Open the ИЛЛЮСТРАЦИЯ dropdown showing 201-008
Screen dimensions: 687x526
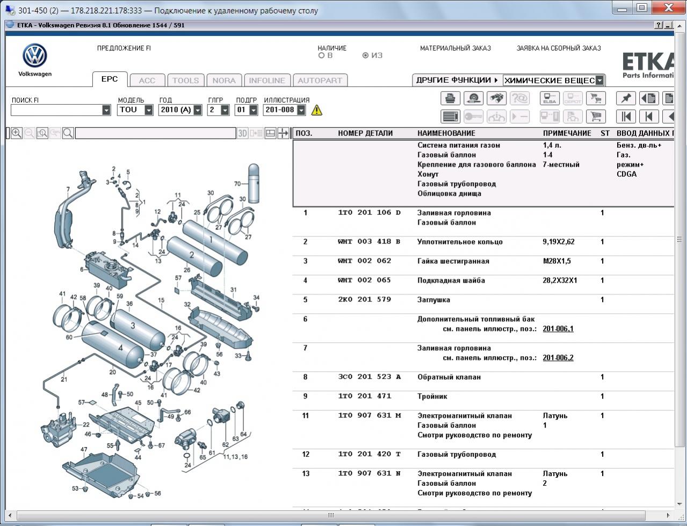tap(301, 110)
